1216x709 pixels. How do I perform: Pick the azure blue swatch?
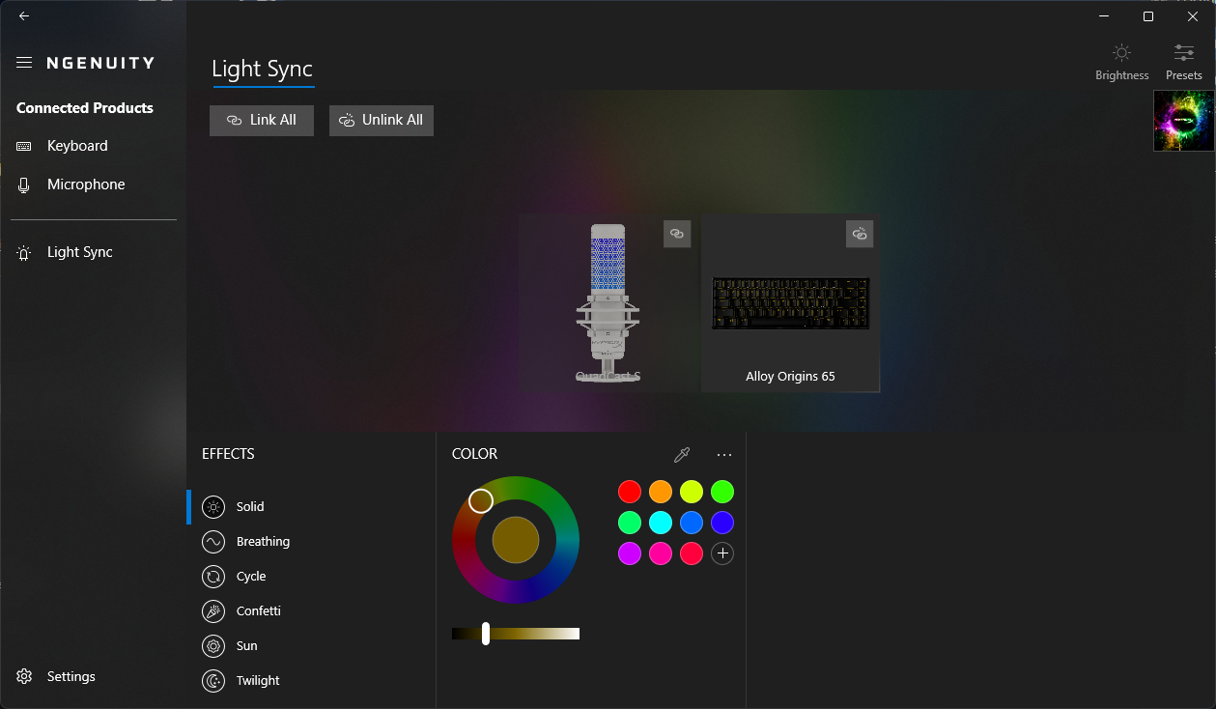pos(692,523)
